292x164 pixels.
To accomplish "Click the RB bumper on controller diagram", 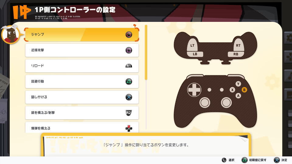I will click(236, 54).
